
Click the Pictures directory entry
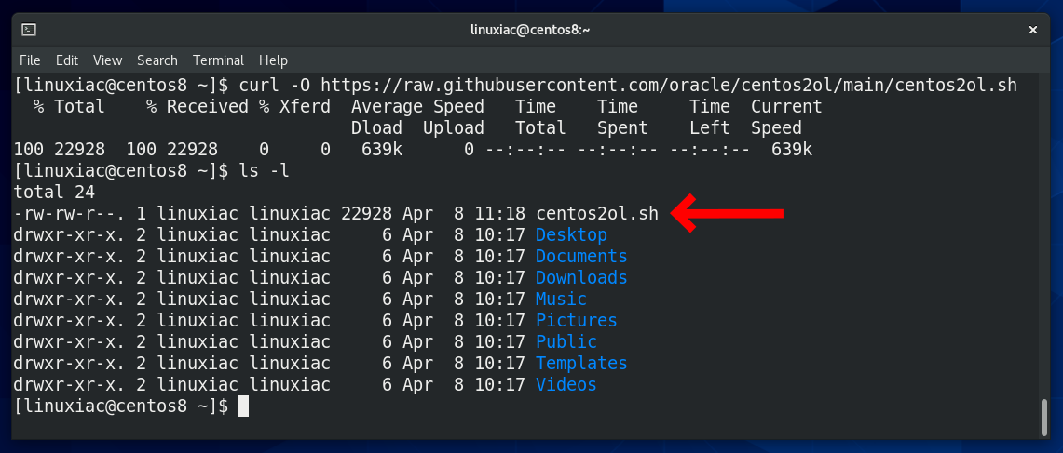(577, 320)
